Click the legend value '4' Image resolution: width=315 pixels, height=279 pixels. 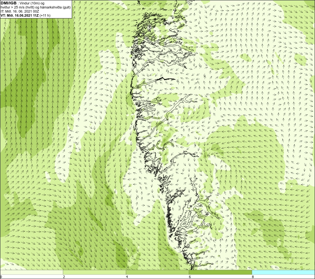click(x=127, y=277)
